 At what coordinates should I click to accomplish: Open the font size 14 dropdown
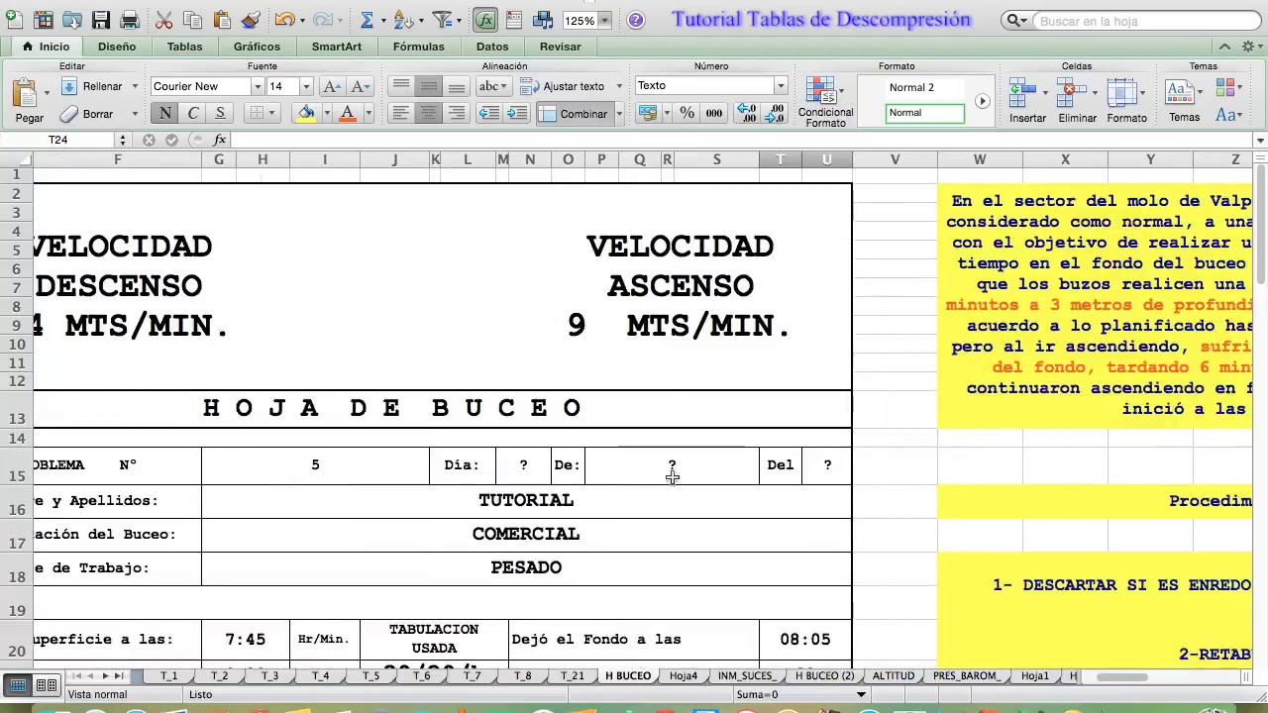(306, 86)
